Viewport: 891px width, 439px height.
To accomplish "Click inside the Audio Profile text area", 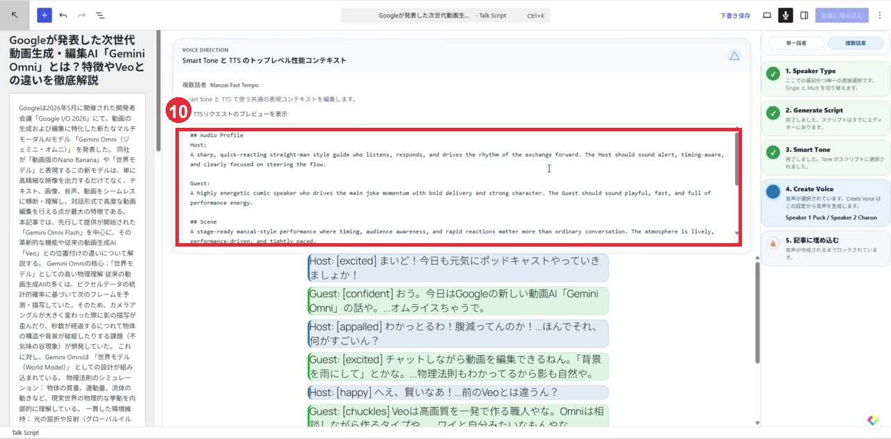I will (457, 185).
